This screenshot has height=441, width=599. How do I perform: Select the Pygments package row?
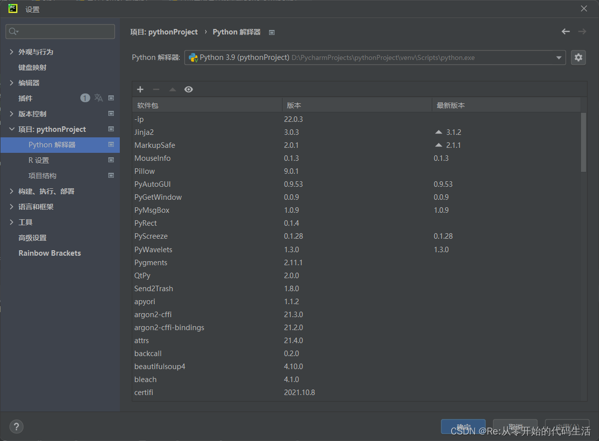356,263
